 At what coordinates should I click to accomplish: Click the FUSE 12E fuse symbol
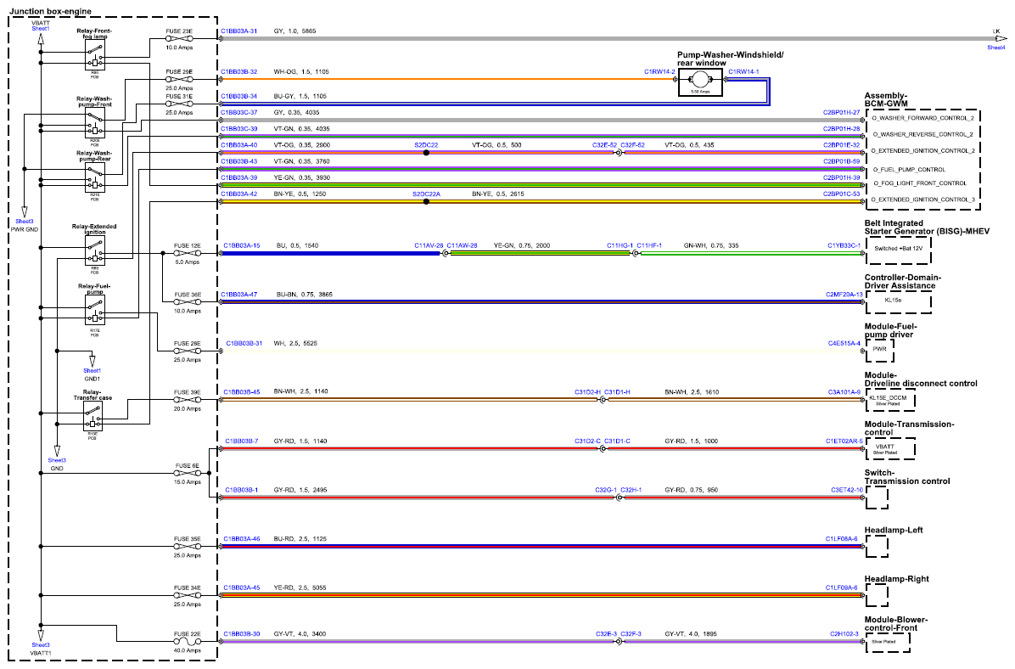[187, 253]
